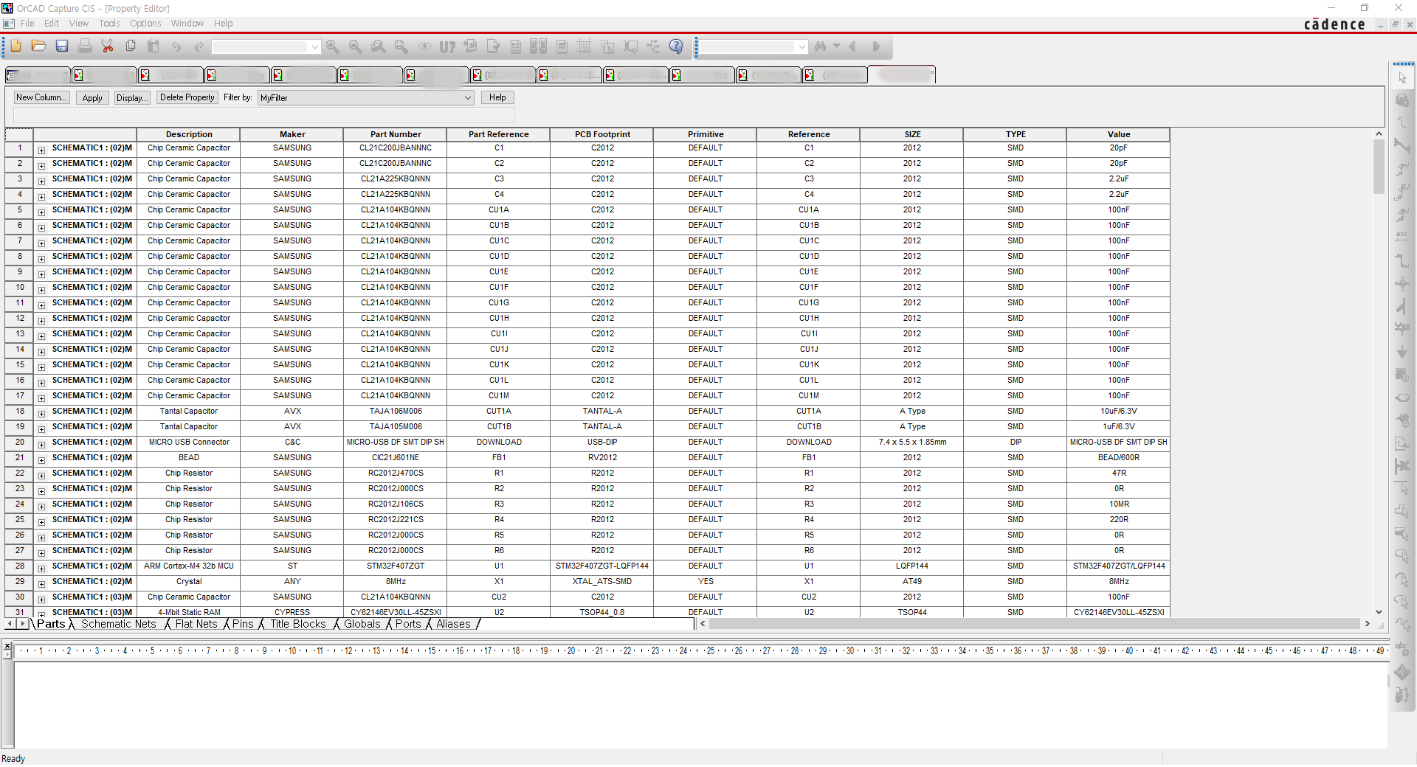
Task: Click the vertical scrollbar thumb
Action: click(x=1379, y=167)
